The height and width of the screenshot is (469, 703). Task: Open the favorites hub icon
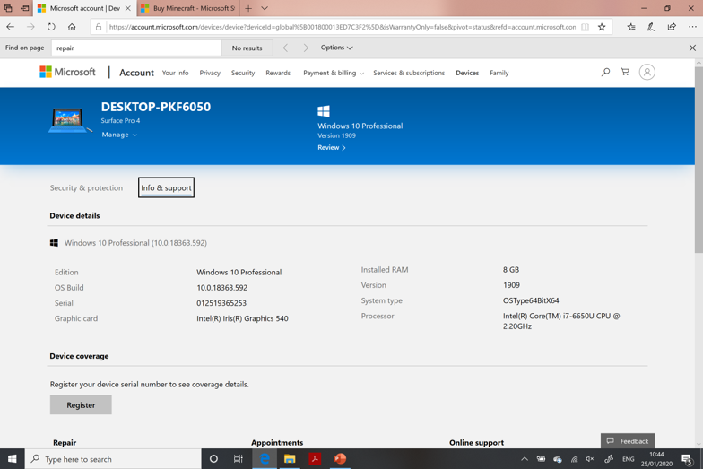pyautogui.click(x=631, y=27)
